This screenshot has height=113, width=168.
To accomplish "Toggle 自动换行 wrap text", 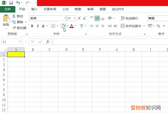I will (129, 18).
